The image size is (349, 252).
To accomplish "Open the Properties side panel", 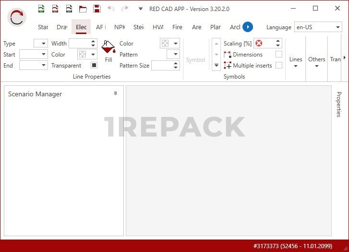I will tap(339, 104).
